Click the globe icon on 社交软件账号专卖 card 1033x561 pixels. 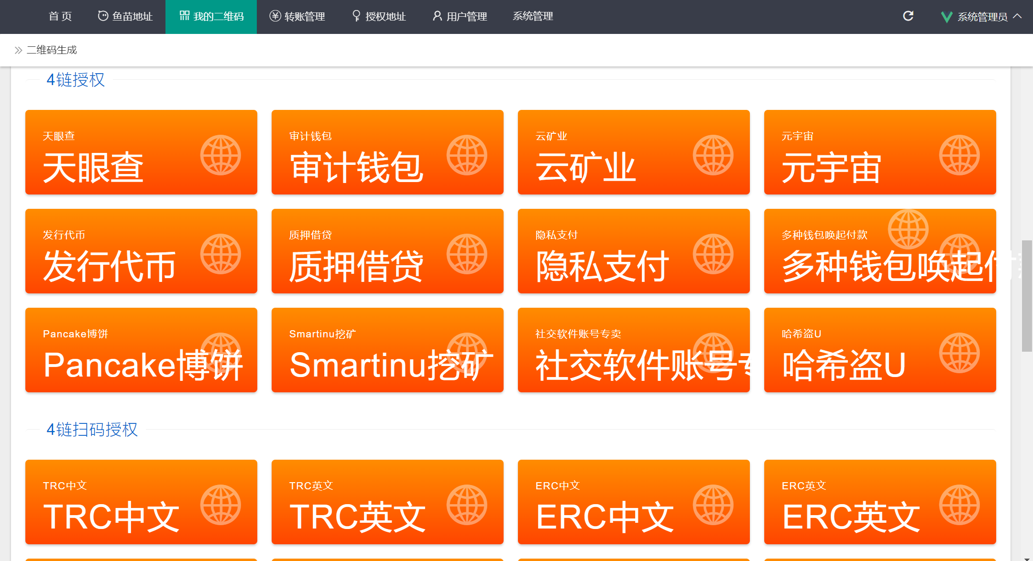(x=713, y=353)
